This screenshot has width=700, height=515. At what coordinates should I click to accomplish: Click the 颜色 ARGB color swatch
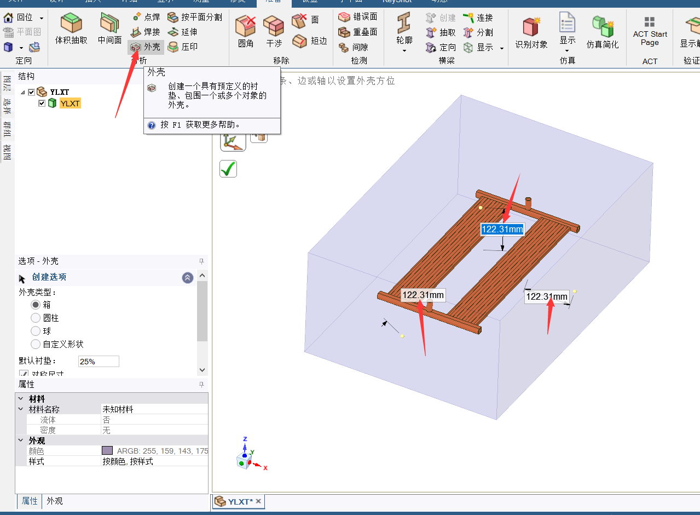tap(107, 451)
